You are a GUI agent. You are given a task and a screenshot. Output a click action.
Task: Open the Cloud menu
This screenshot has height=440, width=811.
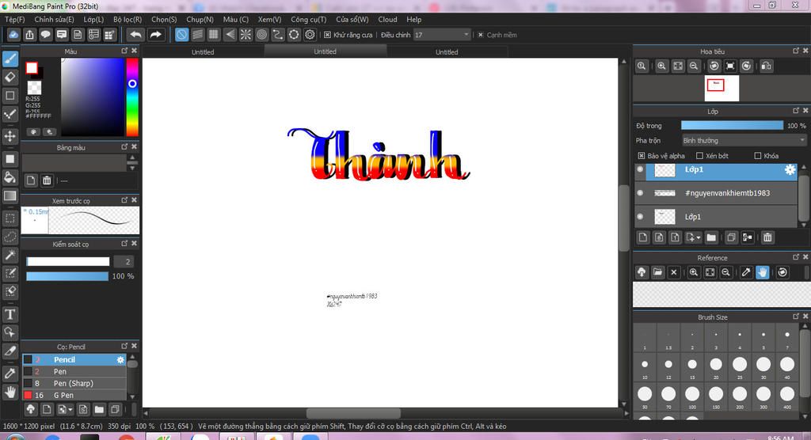(x=387, y=19)
